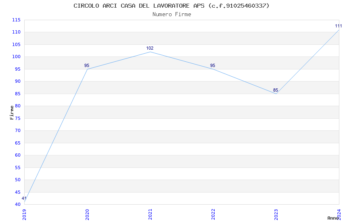The height and width of the screenshot is (222, 343).
Task: Click the x-axis year label 2022
Action: pos(213,215)
